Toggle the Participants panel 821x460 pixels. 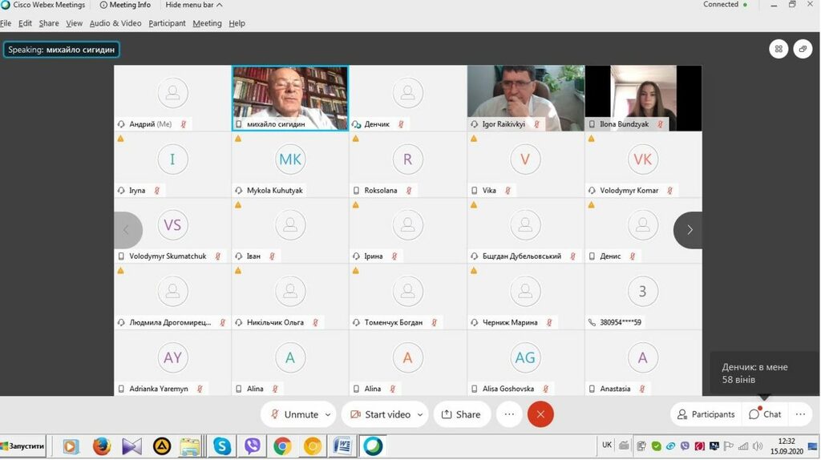click(706, 414)
